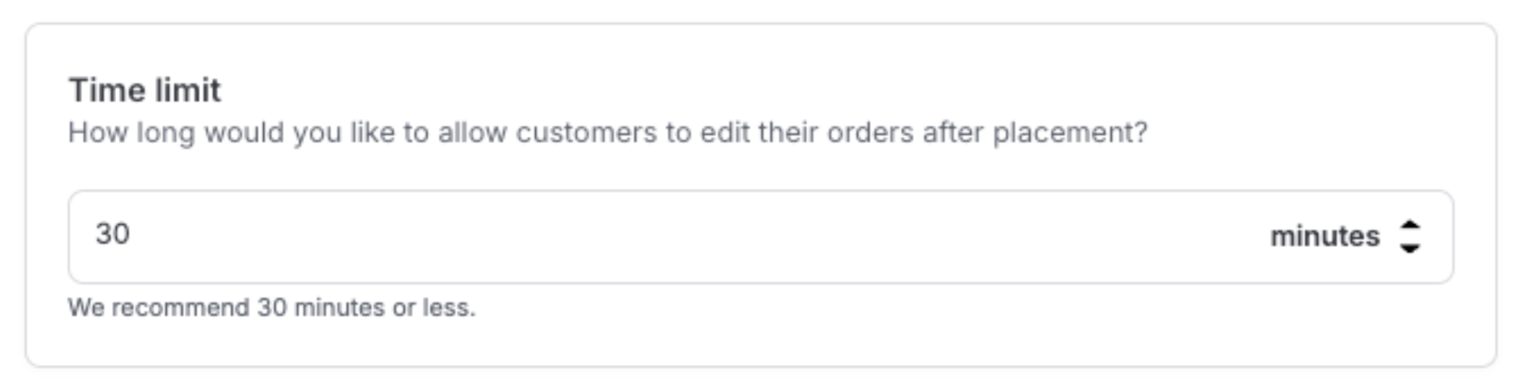The height and width of the screenshot is (387, 1523).
Task: Click the "Time limit" heading
Action: click(144, 91)
